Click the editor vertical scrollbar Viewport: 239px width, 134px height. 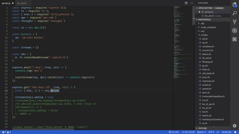[x=193, y=15]
